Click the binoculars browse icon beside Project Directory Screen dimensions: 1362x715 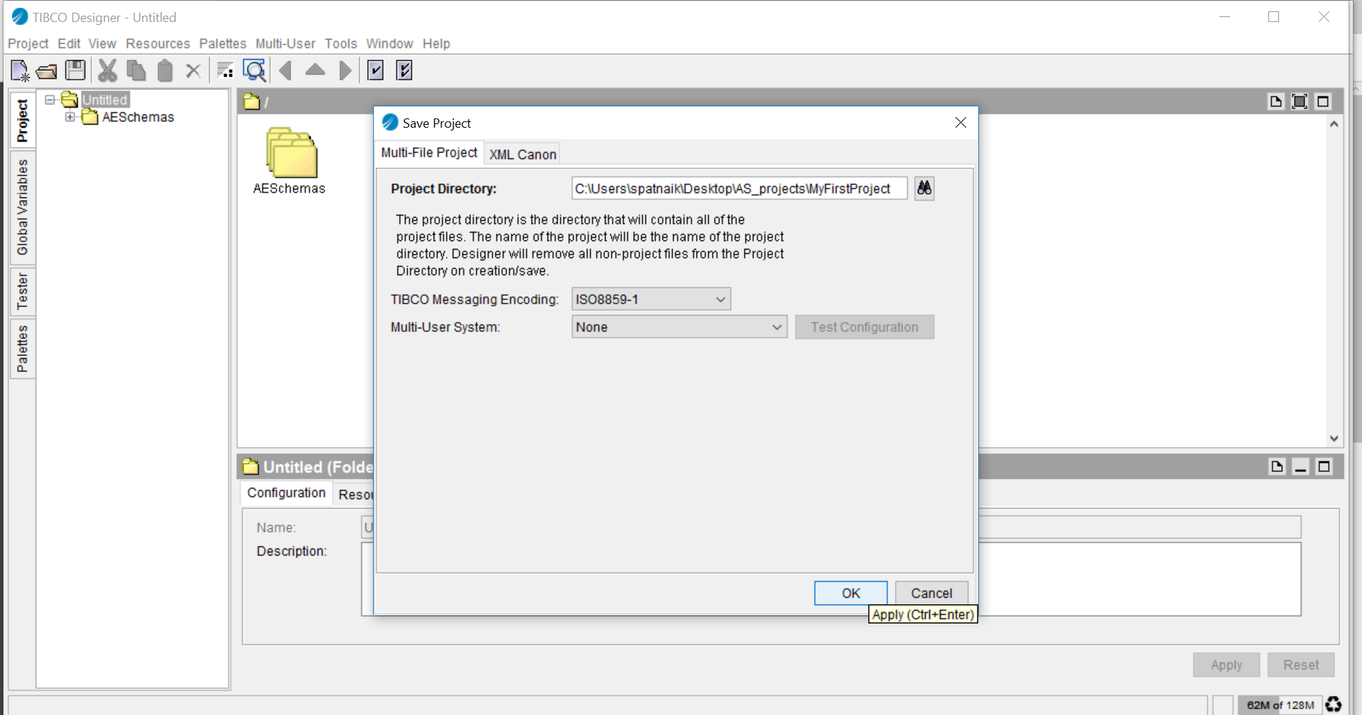924,188
